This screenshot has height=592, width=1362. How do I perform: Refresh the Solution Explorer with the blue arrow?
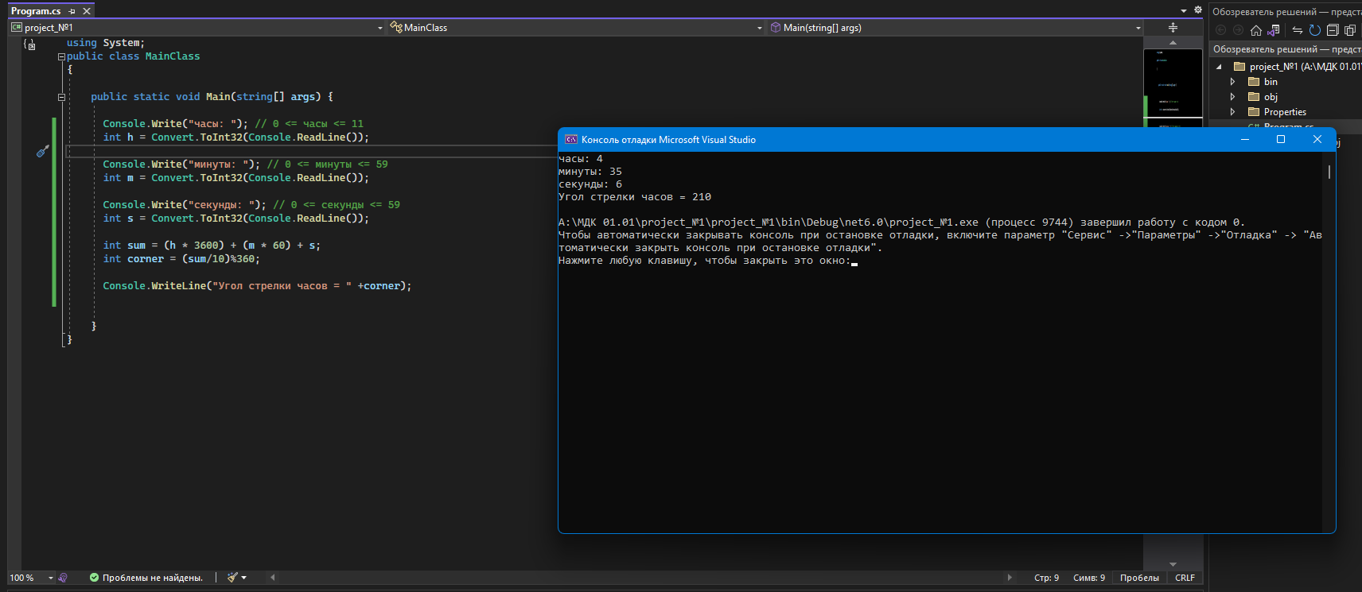1315,30
